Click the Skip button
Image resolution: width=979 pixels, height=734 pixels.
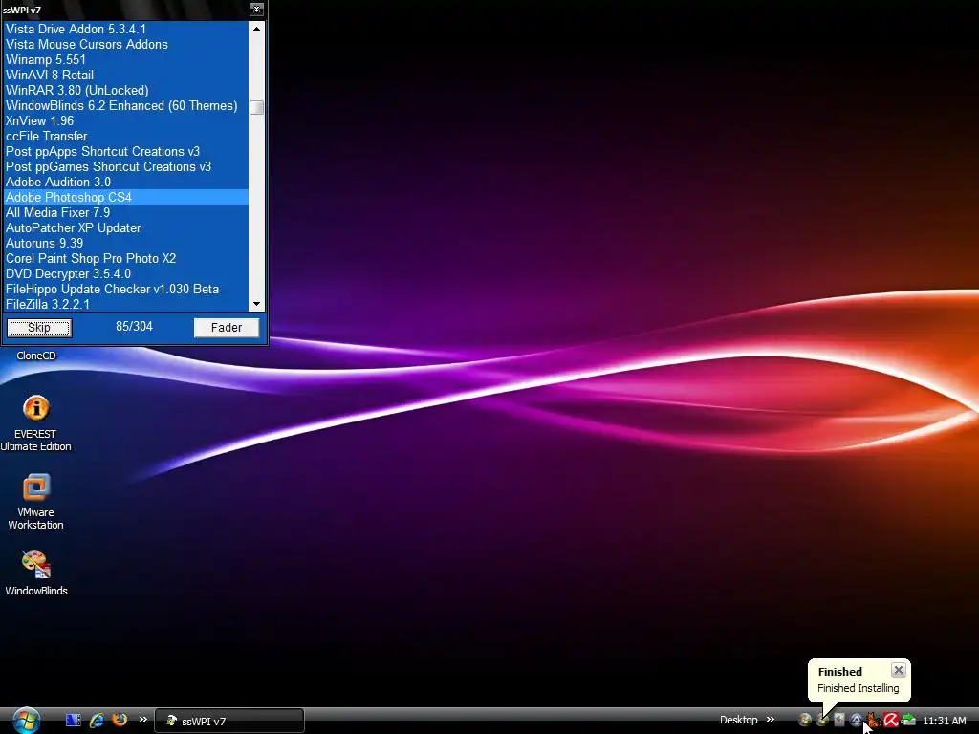coord(39,328)
